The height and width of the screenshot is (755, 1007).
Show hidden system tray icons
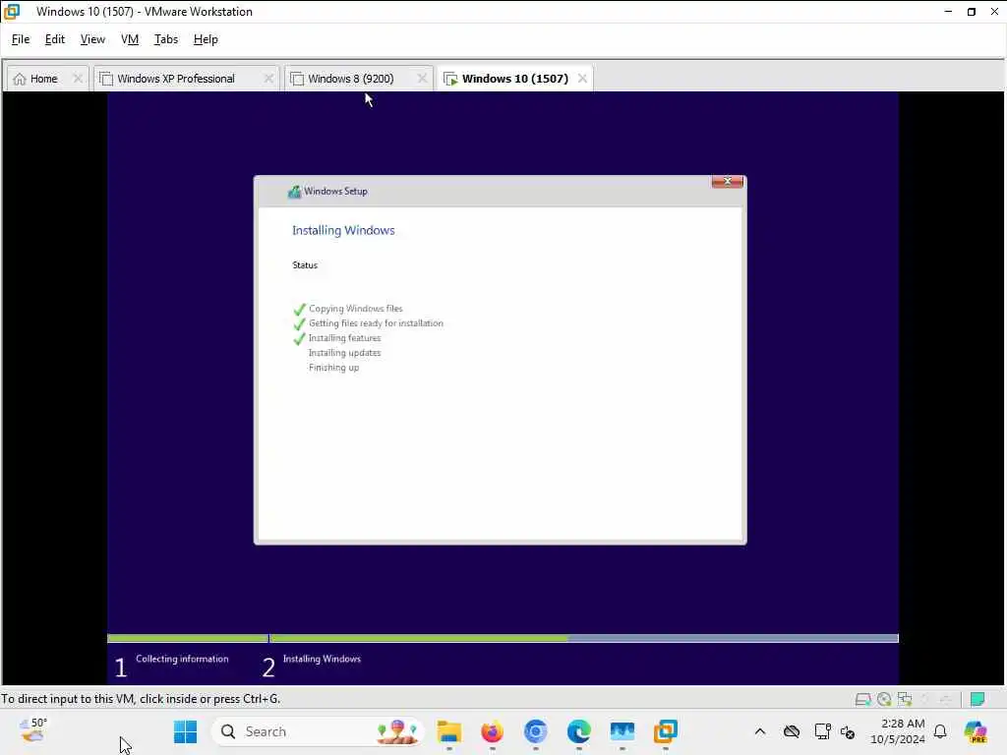coord(760,731)
